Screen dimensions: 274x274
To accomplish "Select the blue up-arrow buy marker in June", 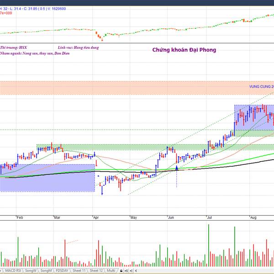I will coord(177,168).
